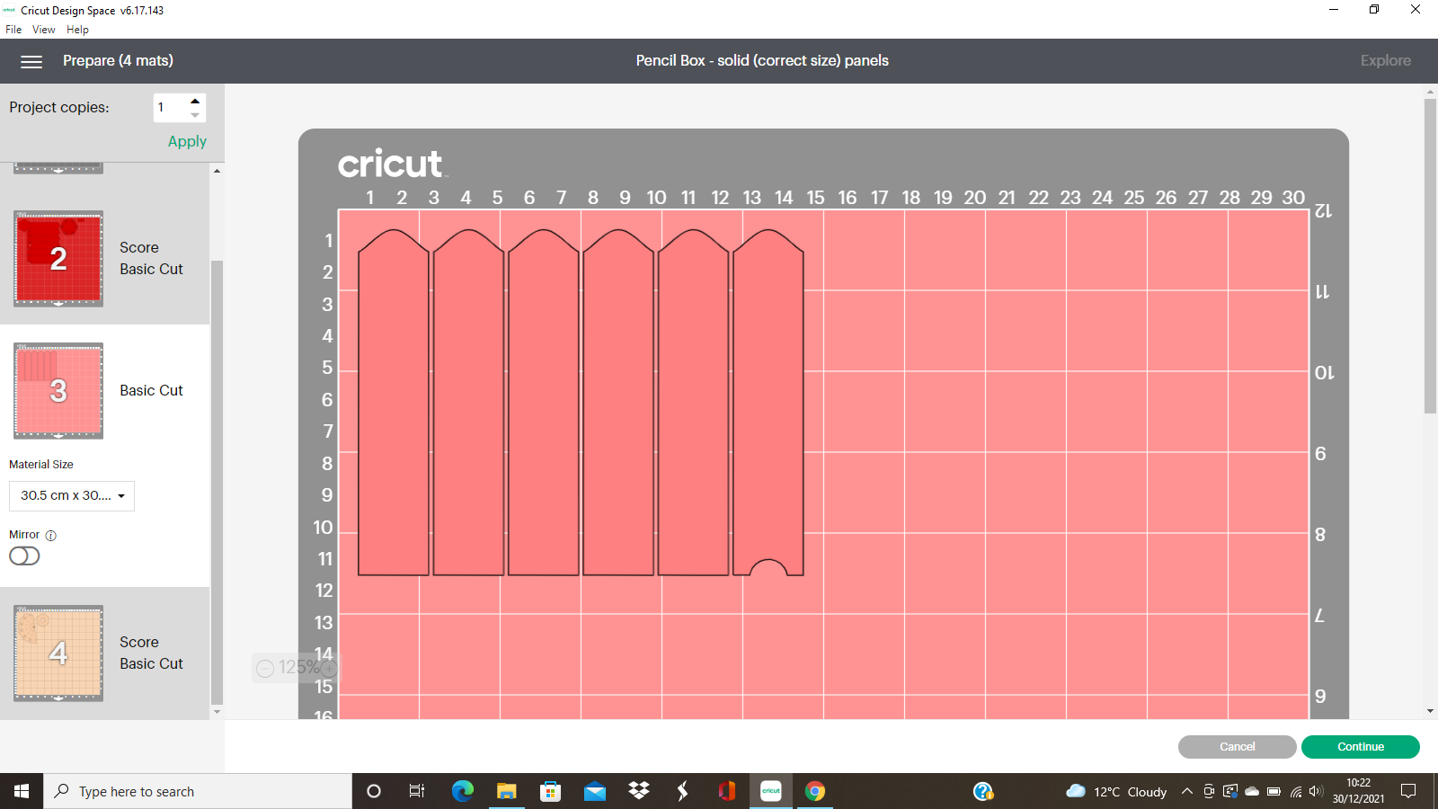Click the mat 3 Basic Cut label
Screen dimensions: 1438x809
[151, 391]
